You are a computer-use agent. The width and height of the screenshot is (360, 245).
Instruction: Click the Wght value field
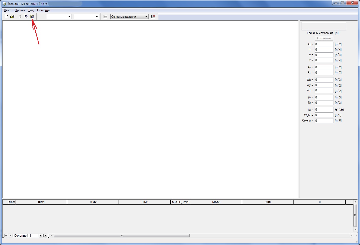tap(324, 115)
